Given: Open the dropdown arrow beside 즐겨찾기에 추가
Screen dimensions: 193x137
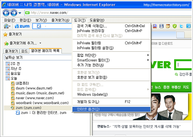Looking at the screenshot, I should coord(40,43).
